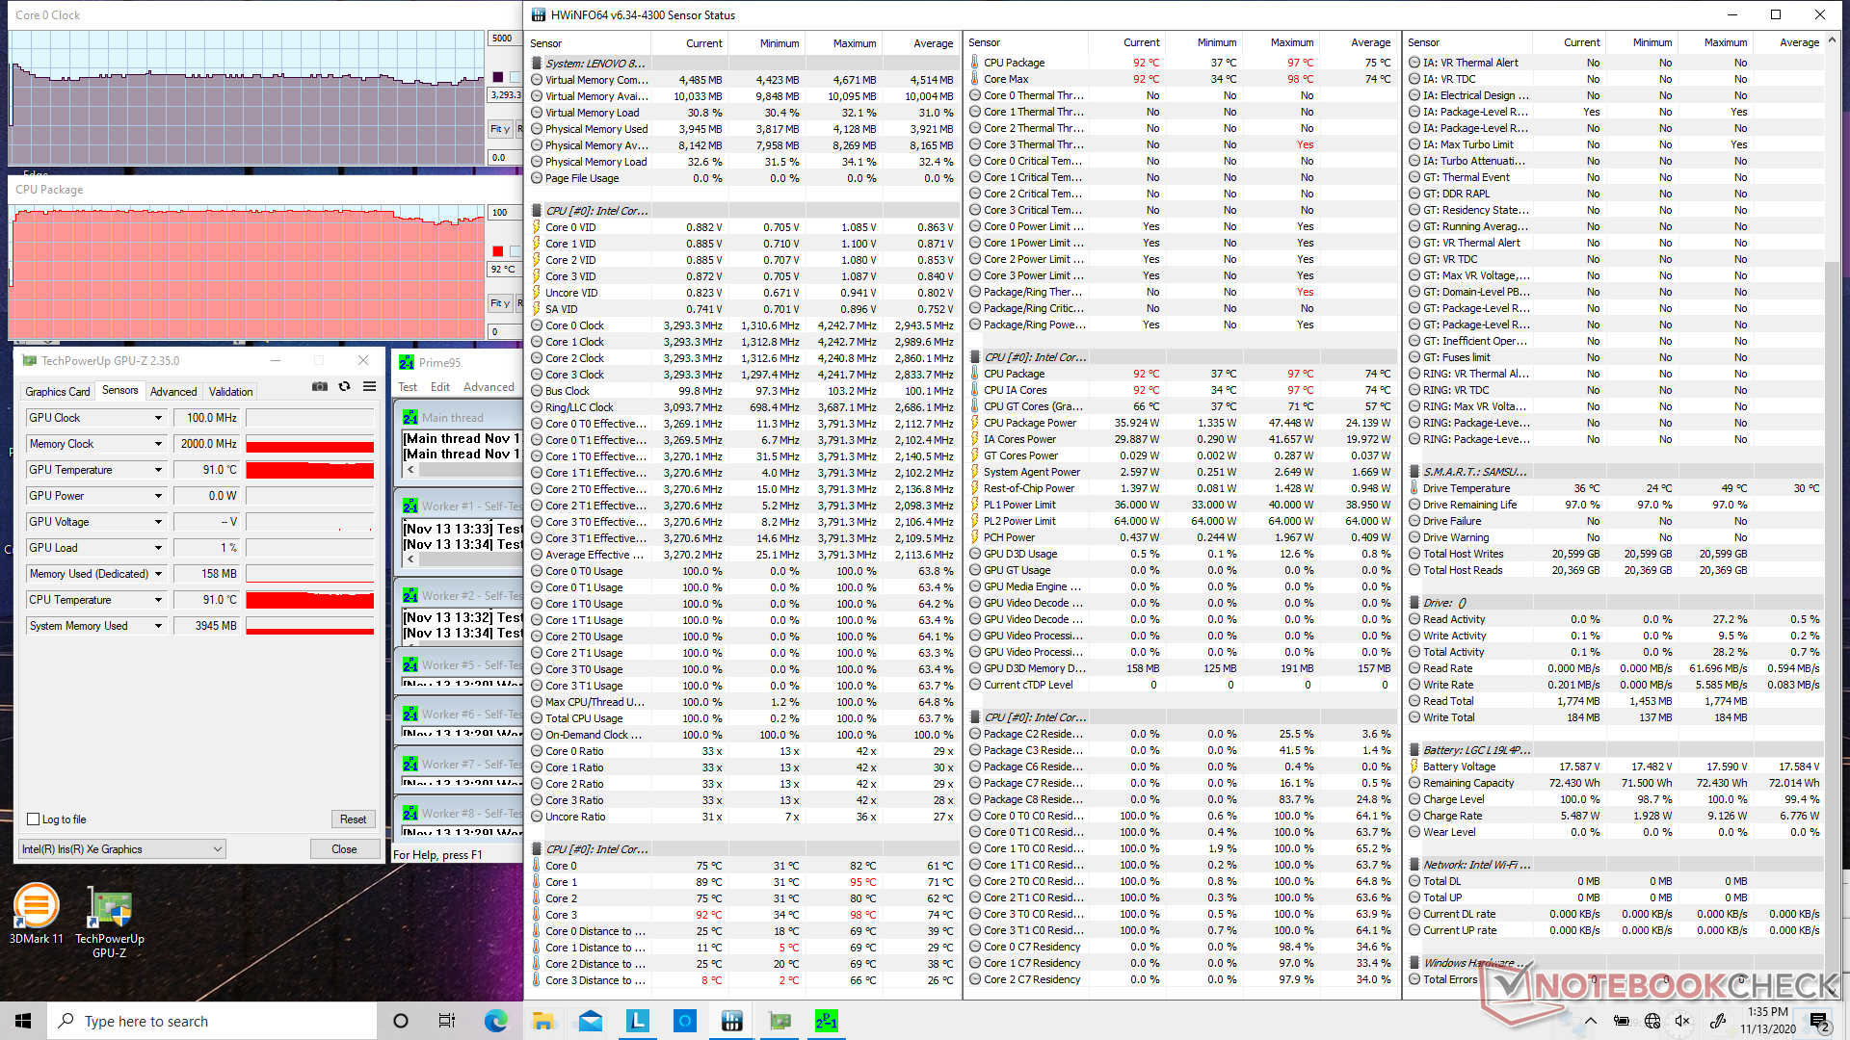Viewport: 1850px width, 1040px height.
Task: Click the Prime95 taskbar icon
Action: click(826, 1021)
